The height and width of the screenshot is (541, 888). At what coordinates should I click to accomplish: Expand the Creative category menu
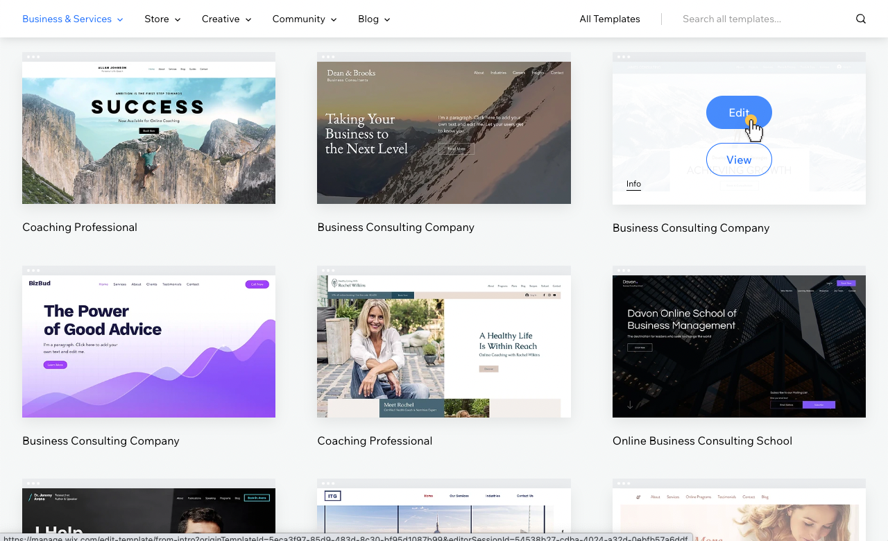(x=227, y=19)
